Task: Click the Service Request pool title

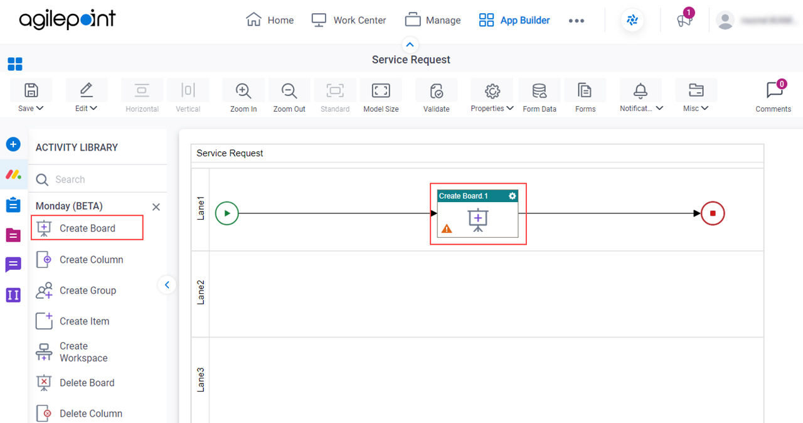Action: [230, 153]
